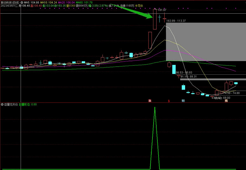Click the green indicator spike peak in lower panel
Image resolution: width=246 pixels, height=170 pixels.
point(155,108)
